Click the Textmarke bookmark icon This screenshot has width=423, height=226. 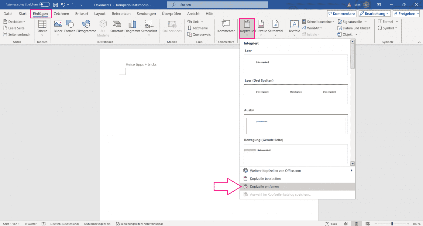pos(198,28)
